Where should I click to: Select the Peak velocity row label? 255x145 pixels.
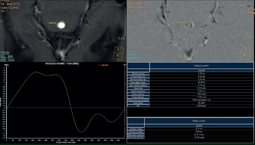138,97
